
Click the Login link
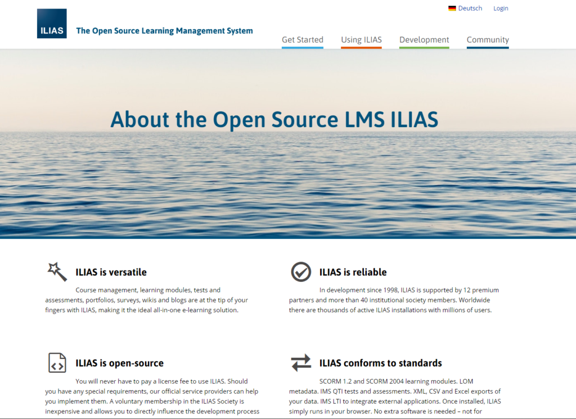tap(501, 8)
